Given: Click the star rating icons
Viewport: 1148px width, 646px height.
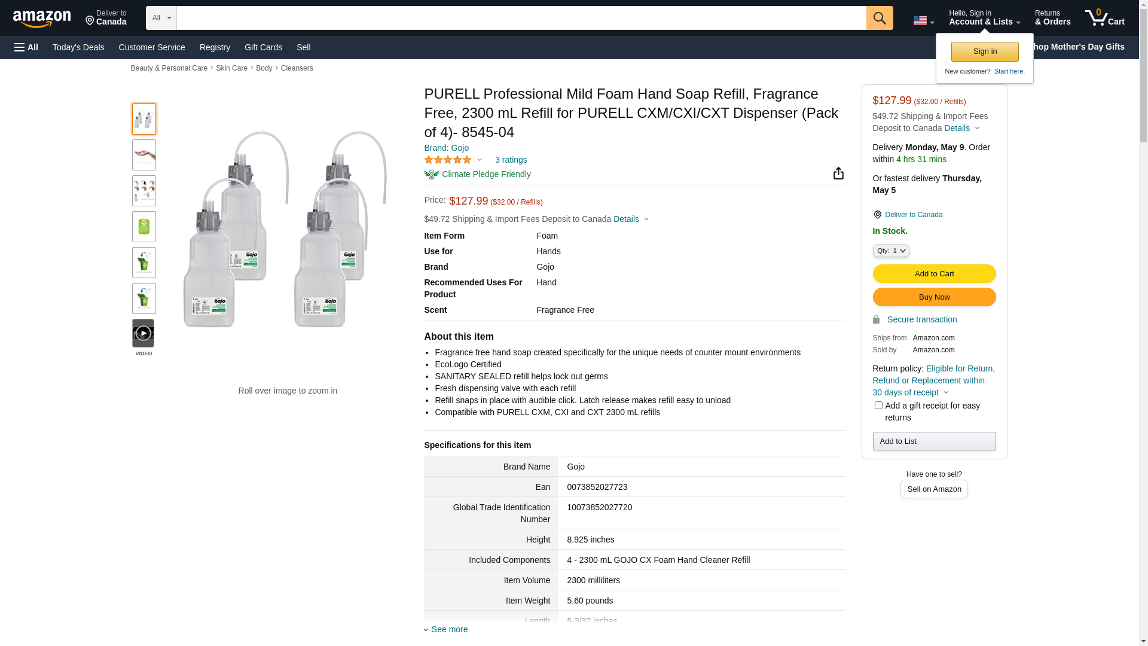Looking at the screenshot, I should tap(448, 160).
